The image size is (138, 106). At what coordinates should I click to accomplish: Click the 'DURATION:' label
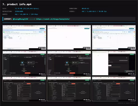click(x=73, y=8)
